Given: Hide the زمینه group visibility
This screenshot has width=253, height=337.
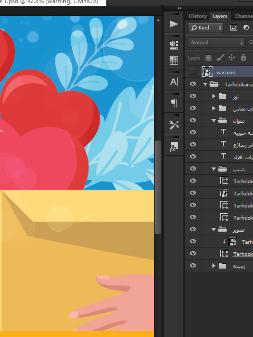Looking at the screenshot, I should point(193,265).
